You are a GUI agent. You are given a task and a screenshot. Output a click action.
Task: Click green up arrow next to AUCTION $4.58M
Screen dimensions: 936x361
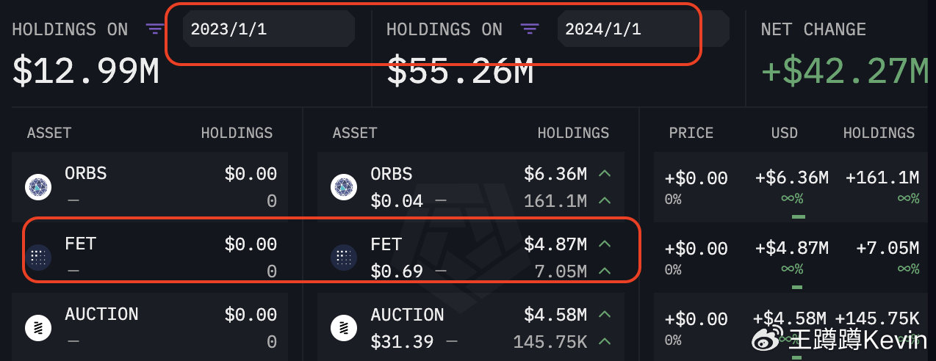(605, 315)
